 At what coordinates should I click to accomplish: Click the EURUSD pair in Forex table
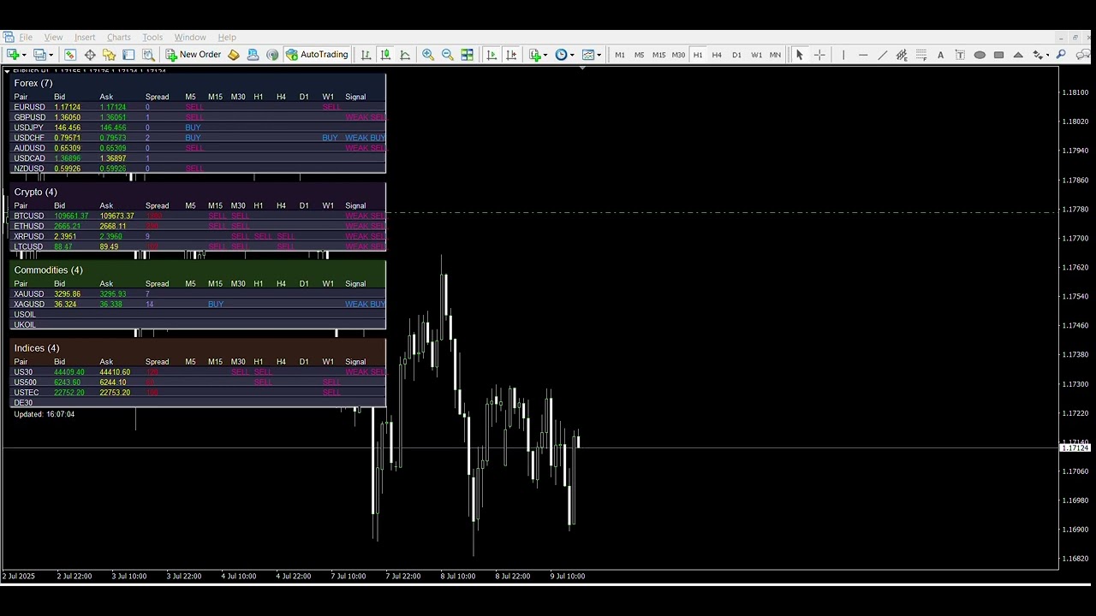29,107
